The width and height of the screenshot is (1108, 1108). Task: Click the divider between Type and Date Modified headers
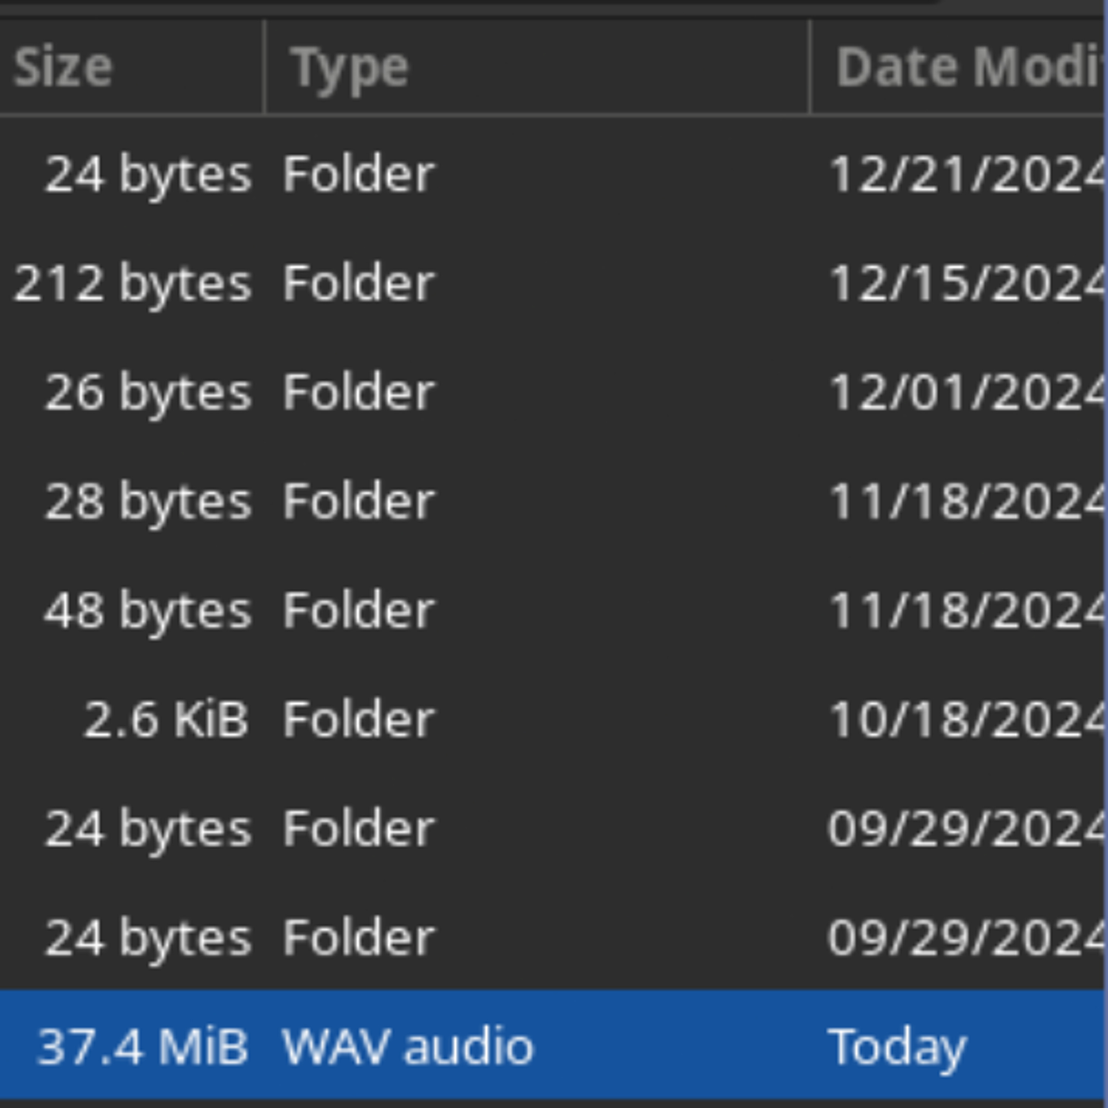click(x=810, y=67)
